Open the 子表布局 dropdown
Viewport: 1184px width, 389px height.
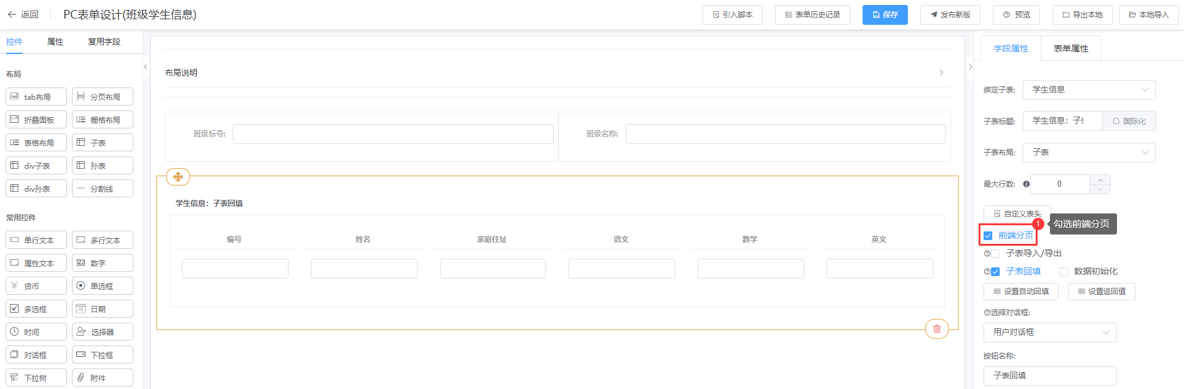point(1089,153)
